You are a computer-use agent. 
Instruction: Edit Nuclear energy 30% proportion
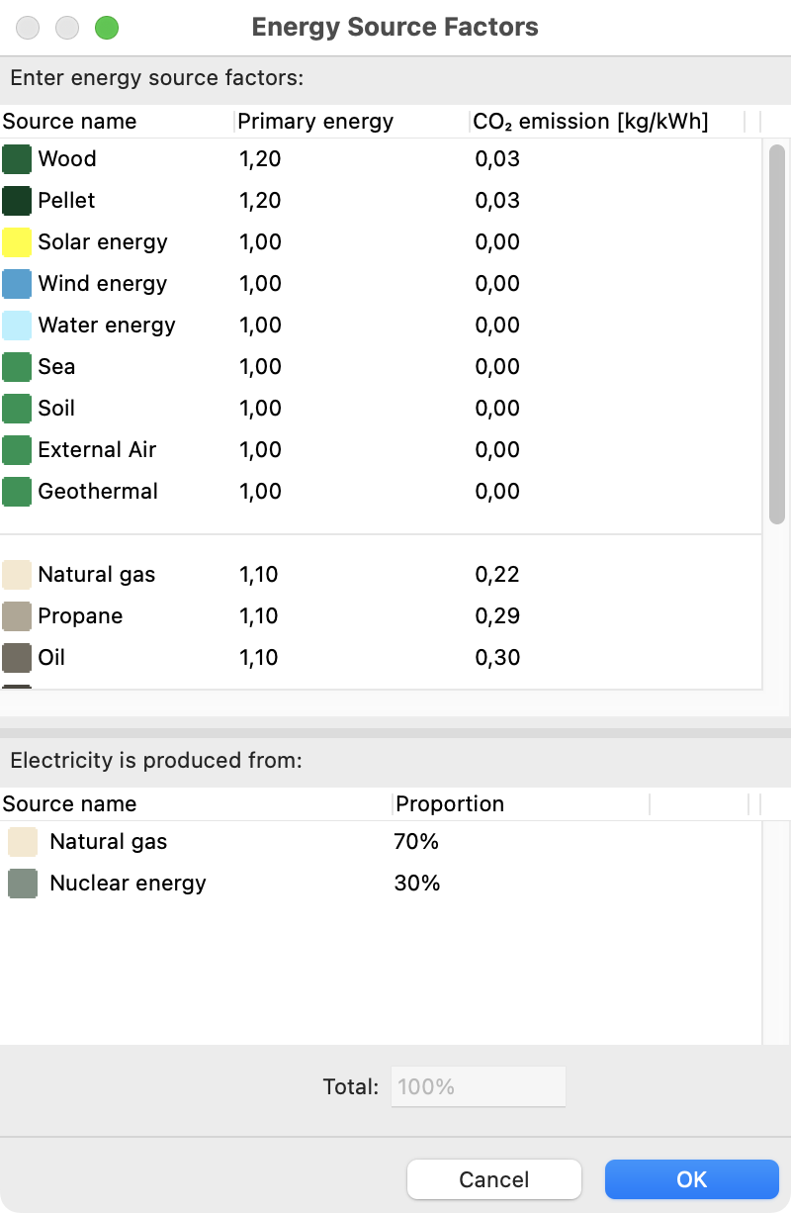tap(417, 884)
